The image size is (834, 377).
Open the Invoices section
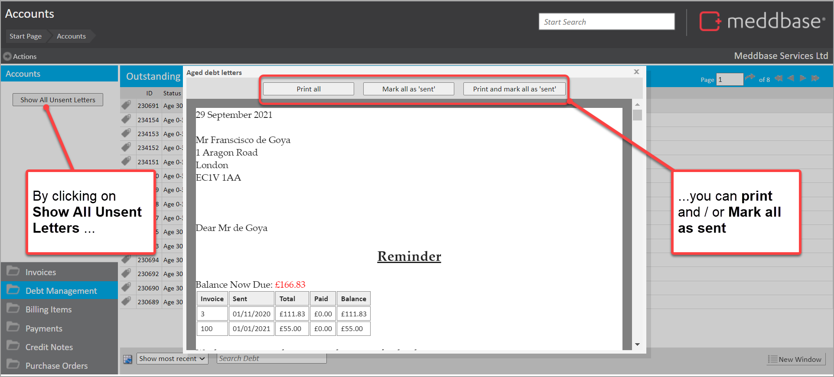[41, 272]
